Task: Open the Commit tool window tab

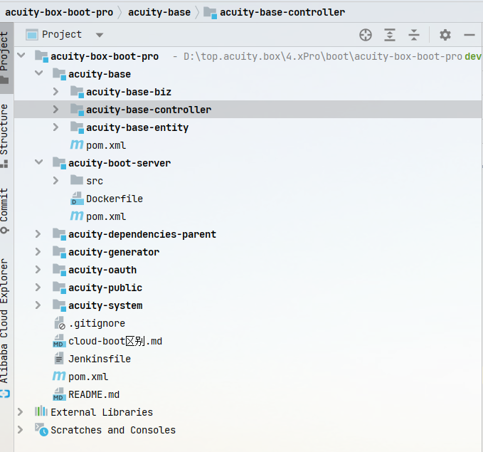Action: click(6, 205)
